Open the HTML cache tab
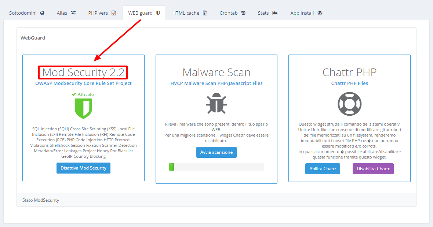Viewport: 433px width, 227px height. pos(190,13)
